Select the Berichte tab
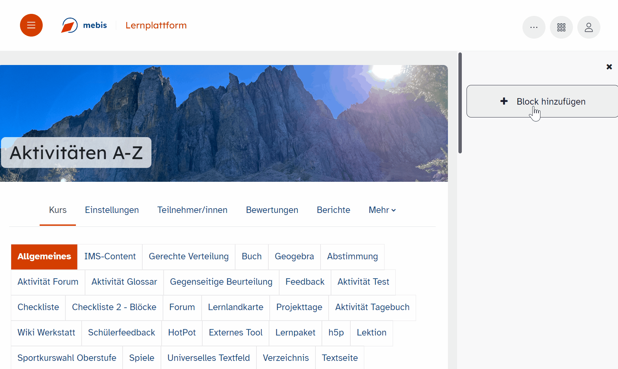The image size is (618, 369). 333,210
